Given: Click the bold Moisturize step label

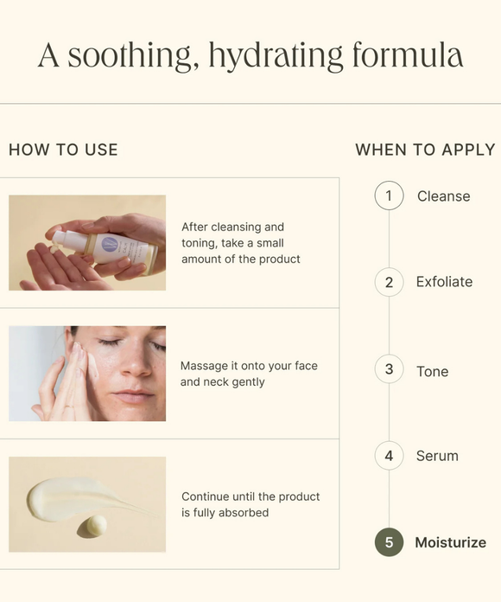Looking at the screenshot, I should [x=450, y=542].
